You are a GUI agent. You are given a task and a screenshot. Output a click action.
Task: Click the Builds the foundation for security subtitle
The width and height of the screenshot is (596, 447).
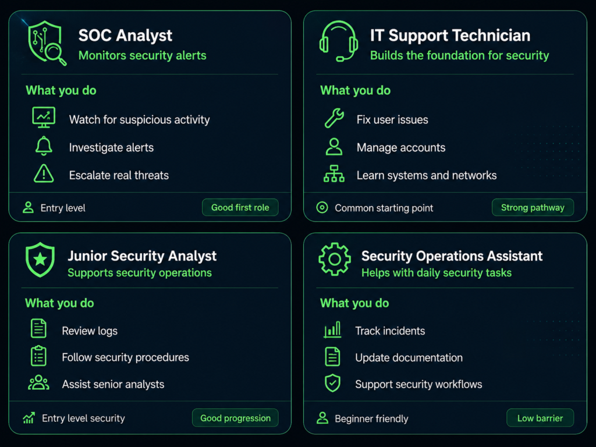coord(460,55)
